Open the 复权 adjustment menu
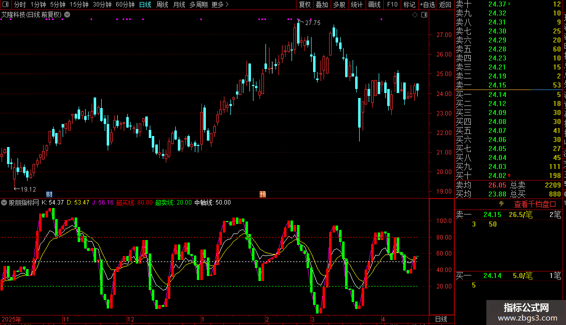 pyautogui.click(x=305, y=4)
